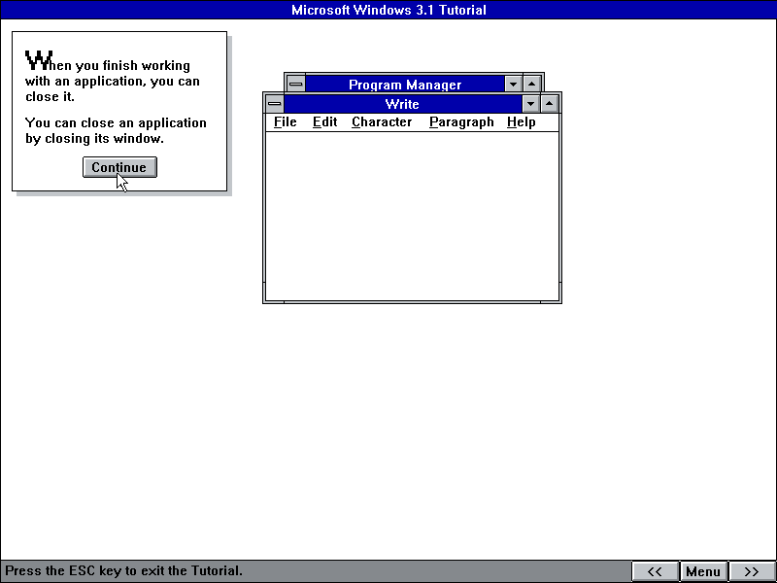
Task: Click the Program Manager title bar
Action: 405,84
